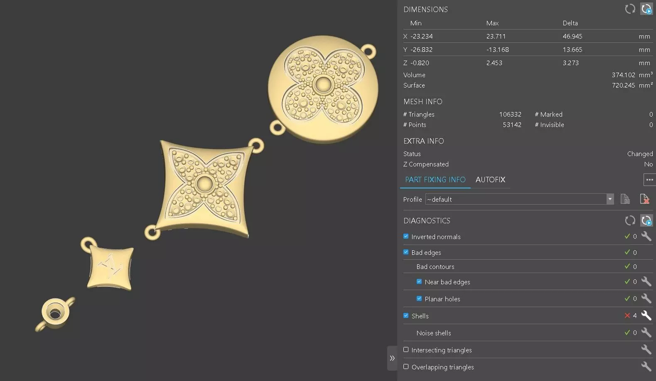
Task: Select the large square flower pendant model
Action: [204, 189]
